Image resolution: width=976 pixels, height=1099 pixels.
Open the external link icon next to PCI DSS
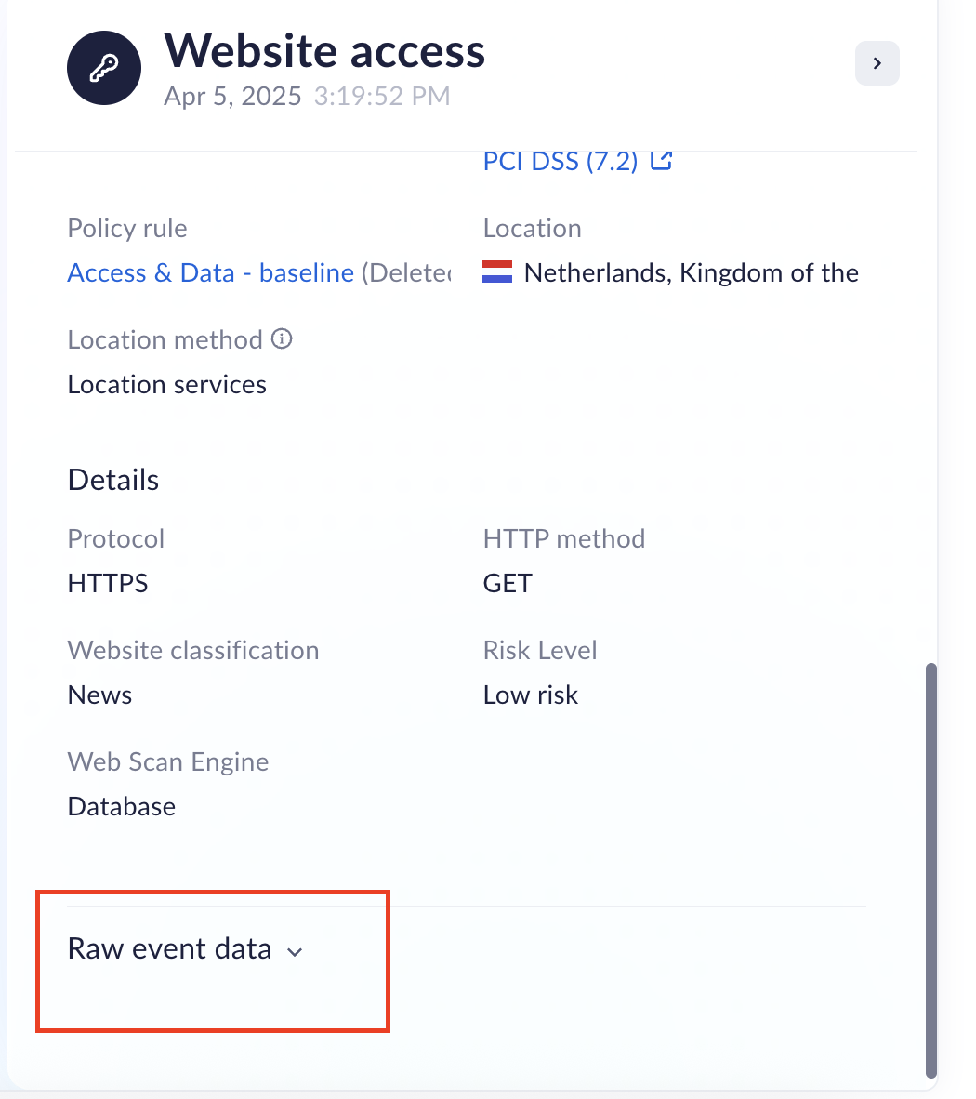tap(661, 160)
